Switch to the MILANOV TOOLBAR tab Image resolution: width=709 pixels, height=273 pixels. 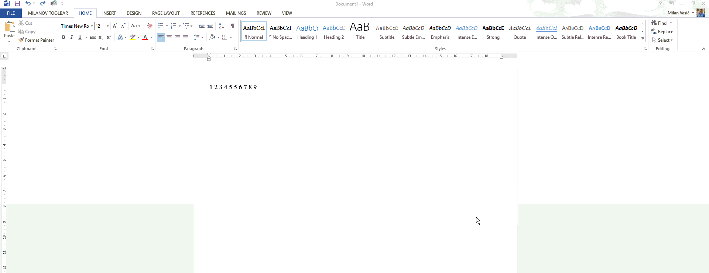[x=48, y=13]
